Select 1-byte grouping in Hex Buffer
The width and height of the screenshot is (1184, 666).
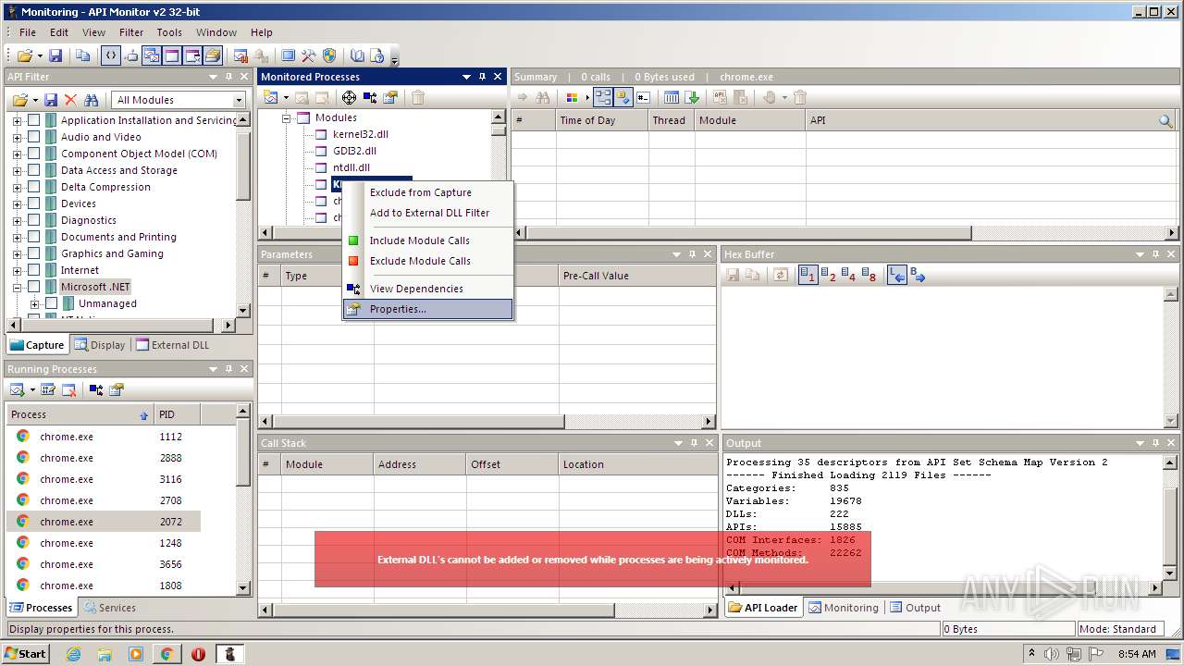[x=808, y=275]
